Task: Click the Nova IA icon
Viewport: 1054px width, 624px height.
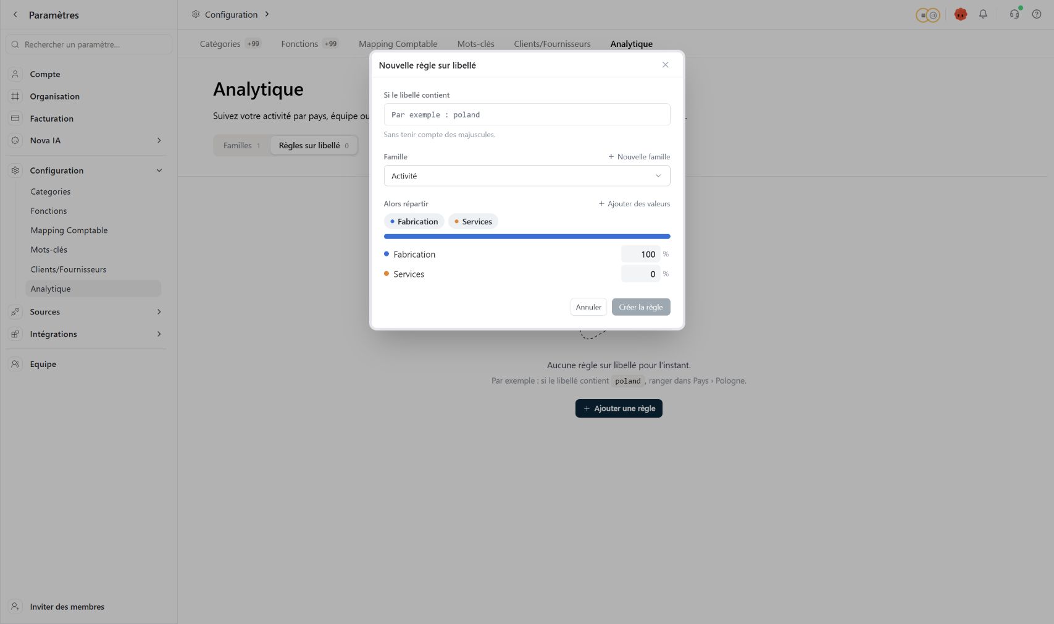Action: 15,140
